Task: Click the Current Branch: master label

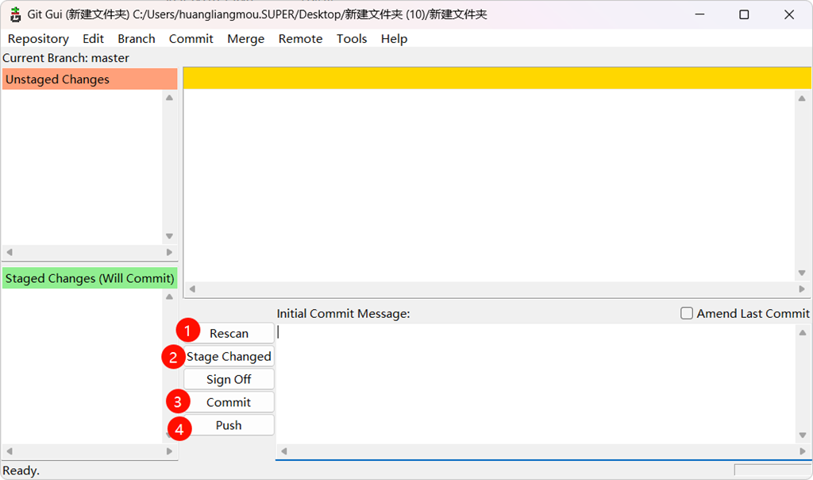Action: click(66, 57)
